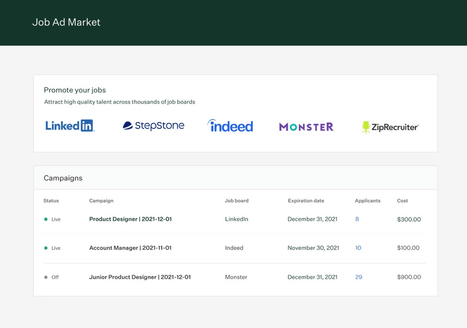Viewport: 467px width, 328px height.
Task: Sort by the Cost column header
Action: pos(402,201)
